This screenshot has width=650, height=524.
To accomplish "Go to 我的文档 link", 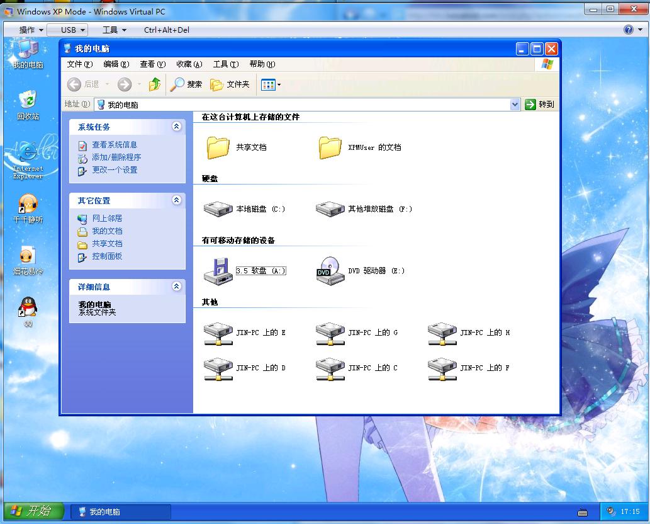I will tap(107, 231).
